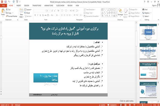
Task: Open Select dropdown in Editing
Action: [146, 16]
